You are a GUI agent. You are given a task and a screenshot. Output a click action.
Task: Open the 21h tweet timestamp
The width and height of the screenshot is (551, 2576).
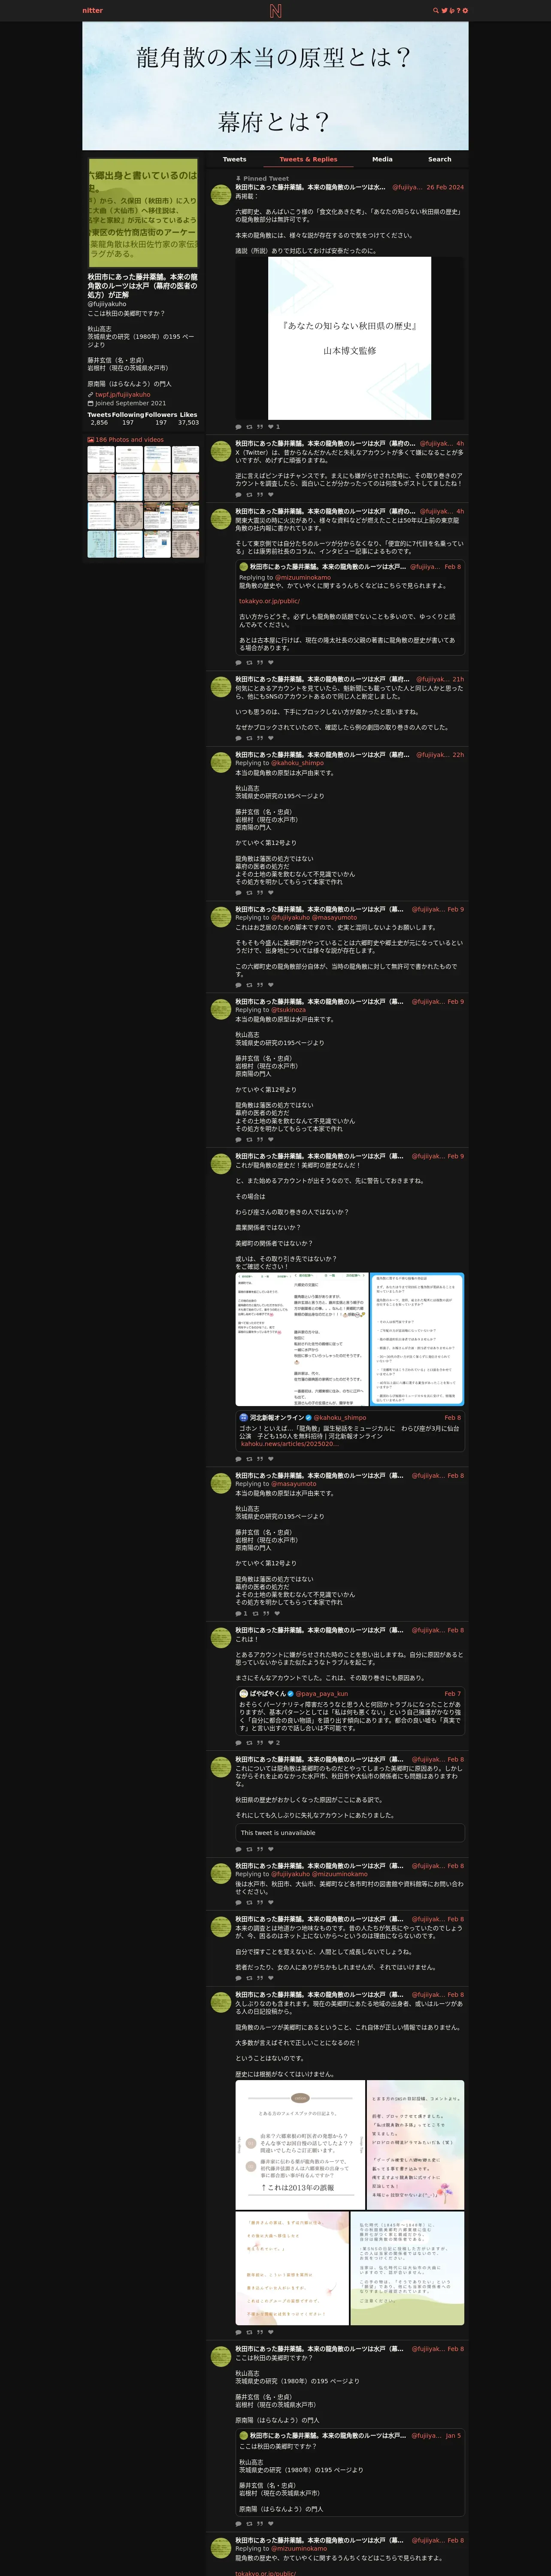[x=458, y=679]
